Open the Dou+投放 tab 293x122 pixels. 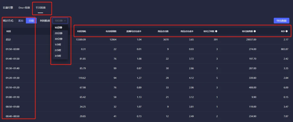[x=24, y=8]
